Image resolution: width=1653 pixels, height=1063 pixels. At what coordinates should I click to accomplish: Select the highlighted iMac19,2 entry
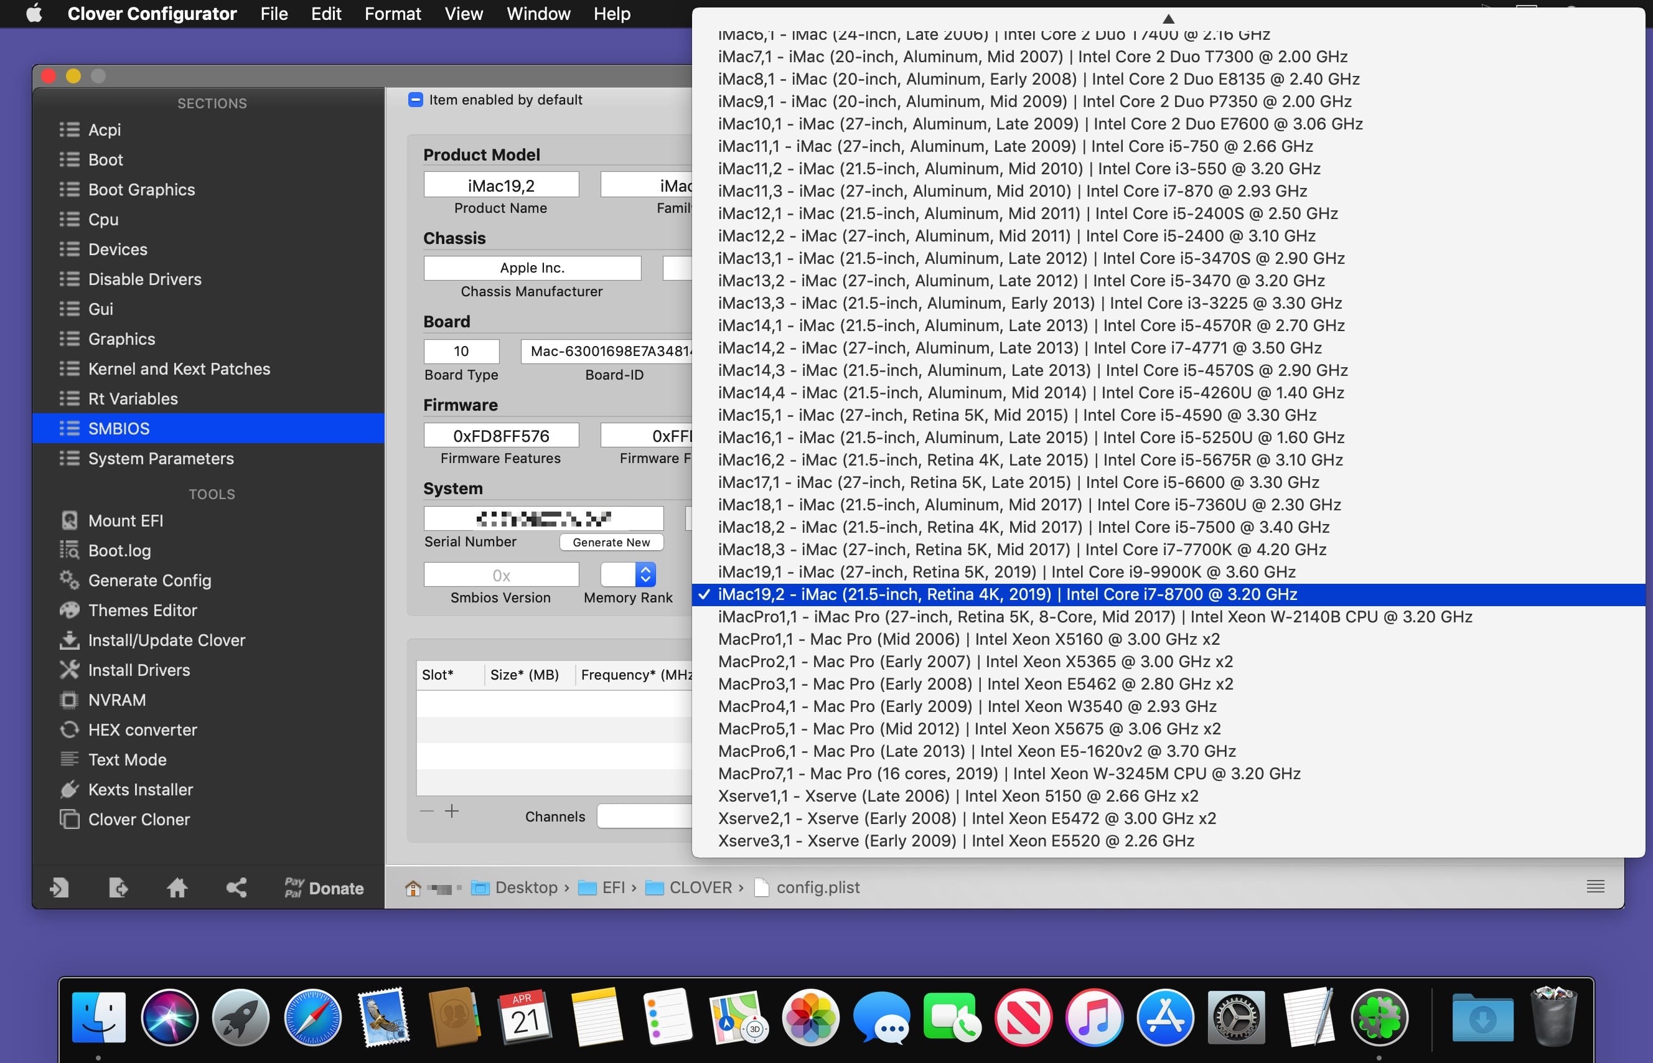tap(1168, 594)
